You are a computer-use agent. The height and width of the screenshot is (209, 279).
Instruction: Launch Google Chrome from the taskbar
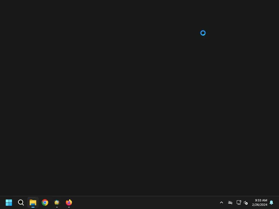[45, 202]
